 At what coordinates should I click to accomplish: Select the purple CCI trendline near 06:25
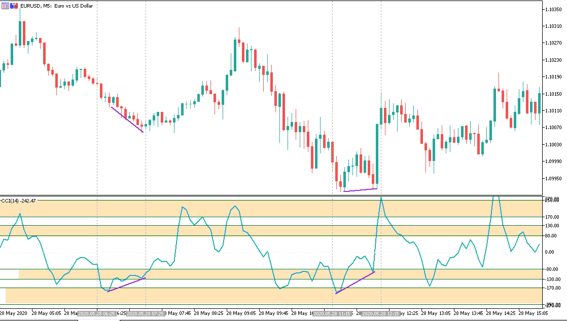pos(127,285)
